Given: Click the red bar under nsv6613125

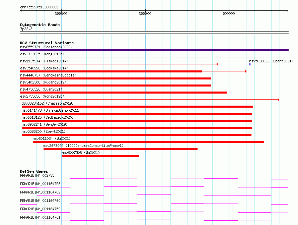Looking at the screenshot, I should tap(137, 121).
